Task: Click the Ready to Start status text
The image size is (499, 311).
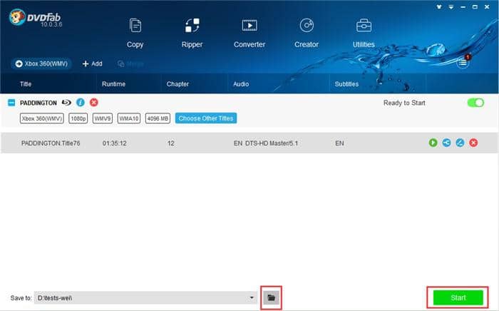Action: pyautogui.click(x=404, y=103)
